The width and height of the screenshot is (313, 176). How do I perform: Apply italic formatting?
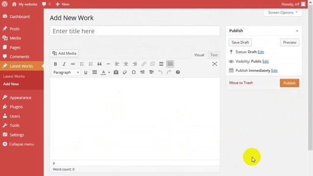64,64
